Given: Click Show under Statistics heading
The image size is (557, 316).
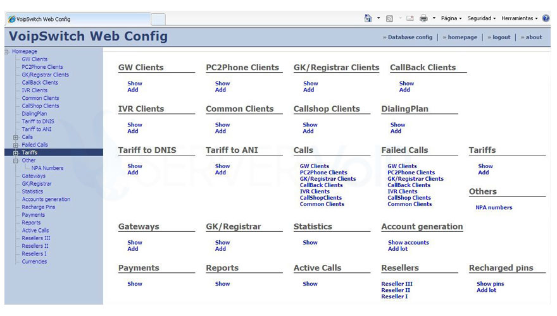Looking at the screenshot, I should pos(310,243).
